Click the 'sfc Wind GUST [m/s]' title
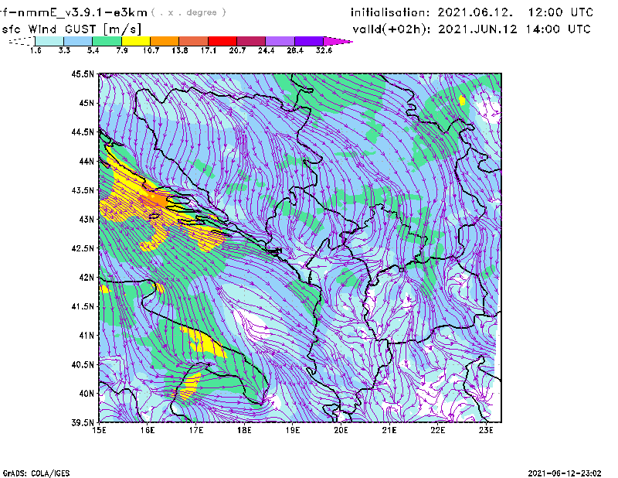The width and height of the screenshot is (618, 478). [x=71, y=29]
